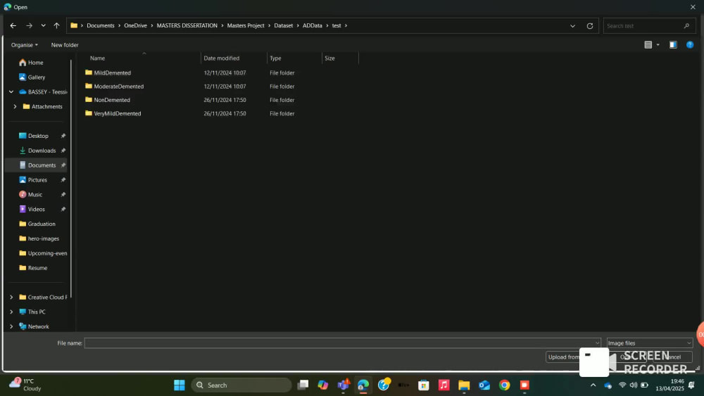Sort by the Size column
The width and height of the screenshot is (704, 396).
[329, 58]
